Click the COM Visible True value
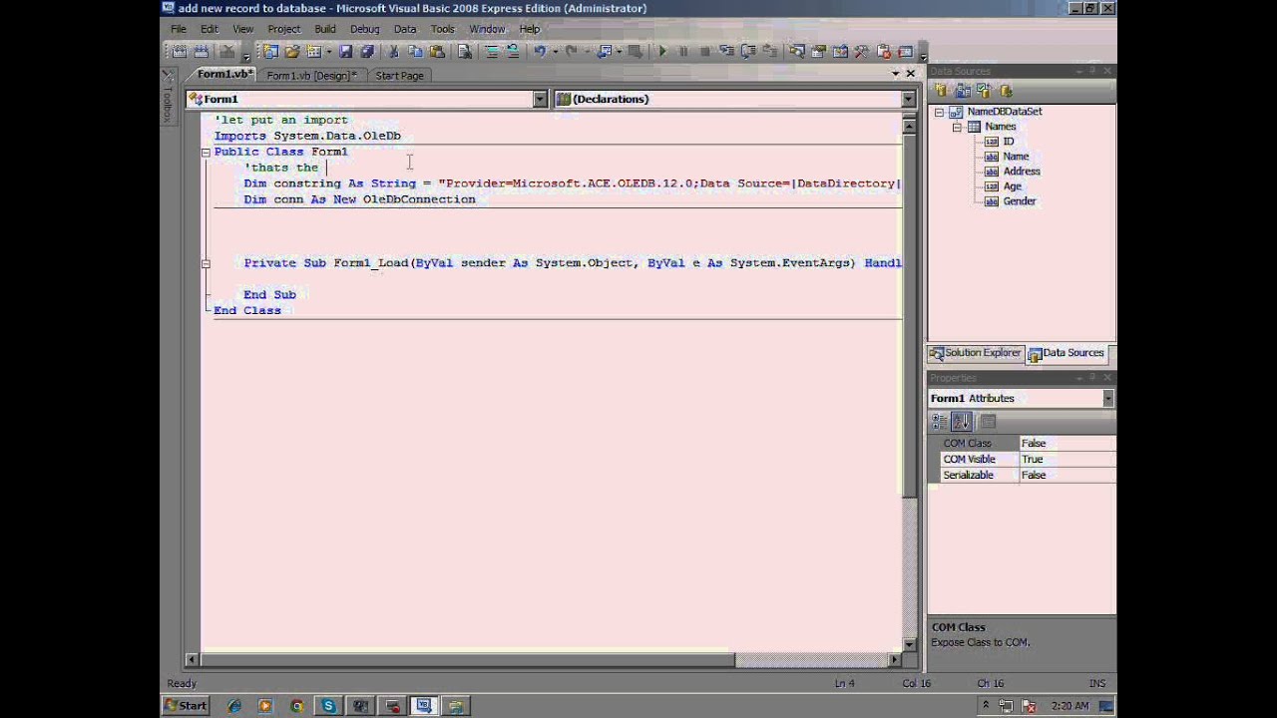 pyautogui.click(x=1066, y=459)
